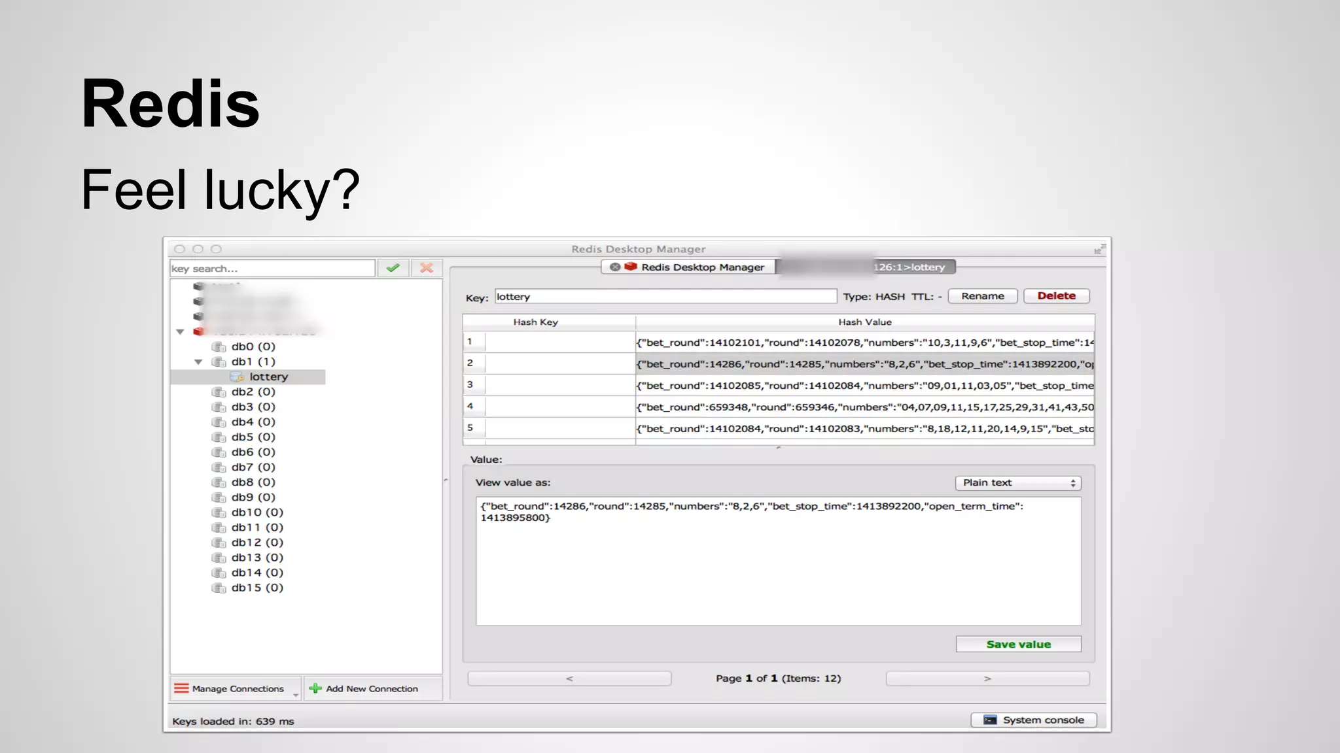Toggle fullscreen via window corner icon
Viewport: 1340px width, 753px height.
click(1099, 249)
